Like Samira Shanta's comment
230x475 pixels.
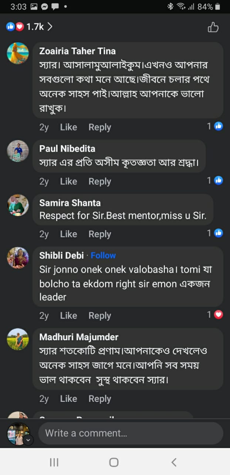[68, 234]
